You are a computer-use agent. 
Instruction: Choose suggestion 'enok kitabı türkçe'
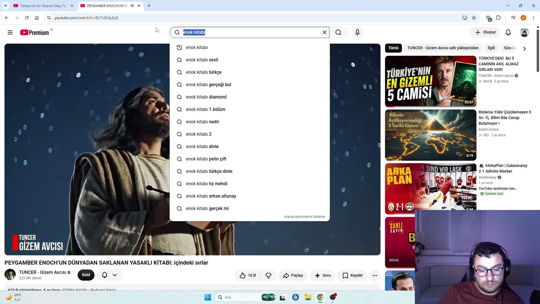(x=250, y=72)
